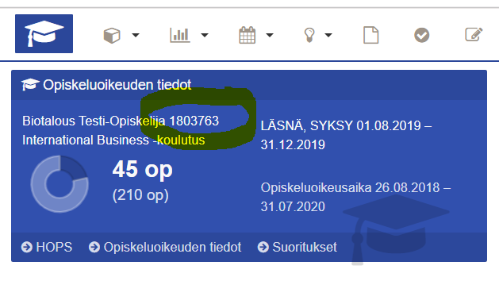Click the 45 op credits total
The image size is (499, 300).
point(143,169)
